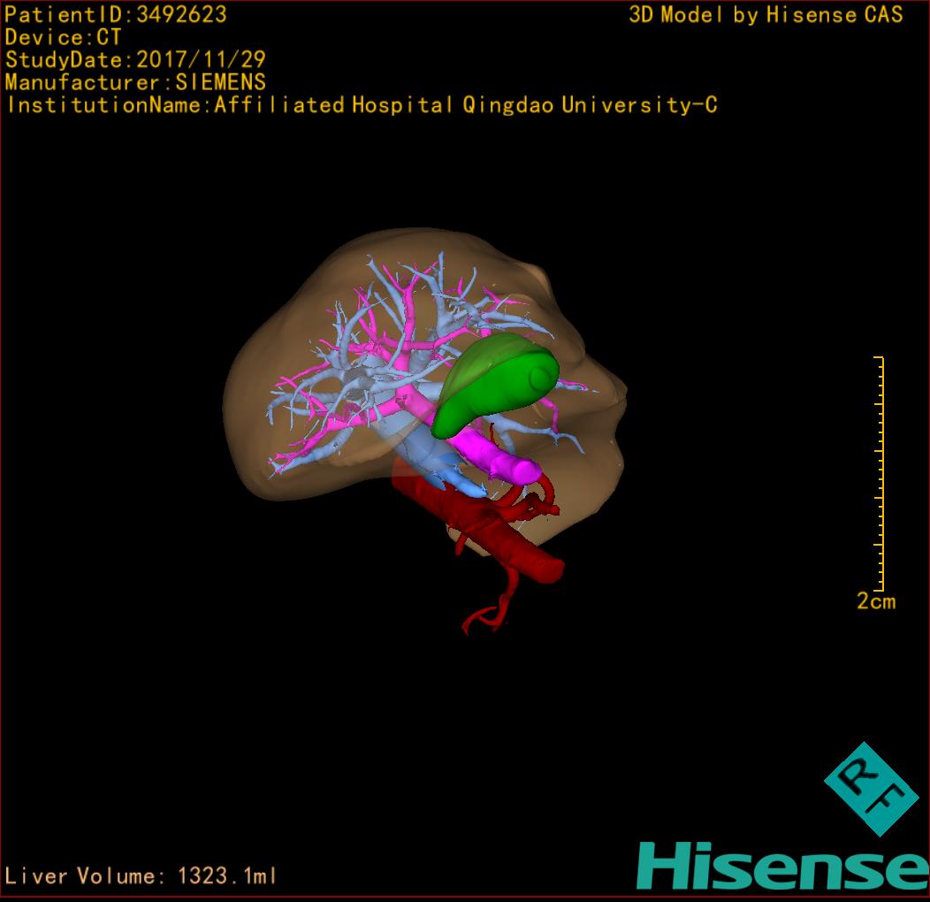Screen dimensions: 930x902
Task: Click the 2cm scale label
Action: click(x=876, y=601)
